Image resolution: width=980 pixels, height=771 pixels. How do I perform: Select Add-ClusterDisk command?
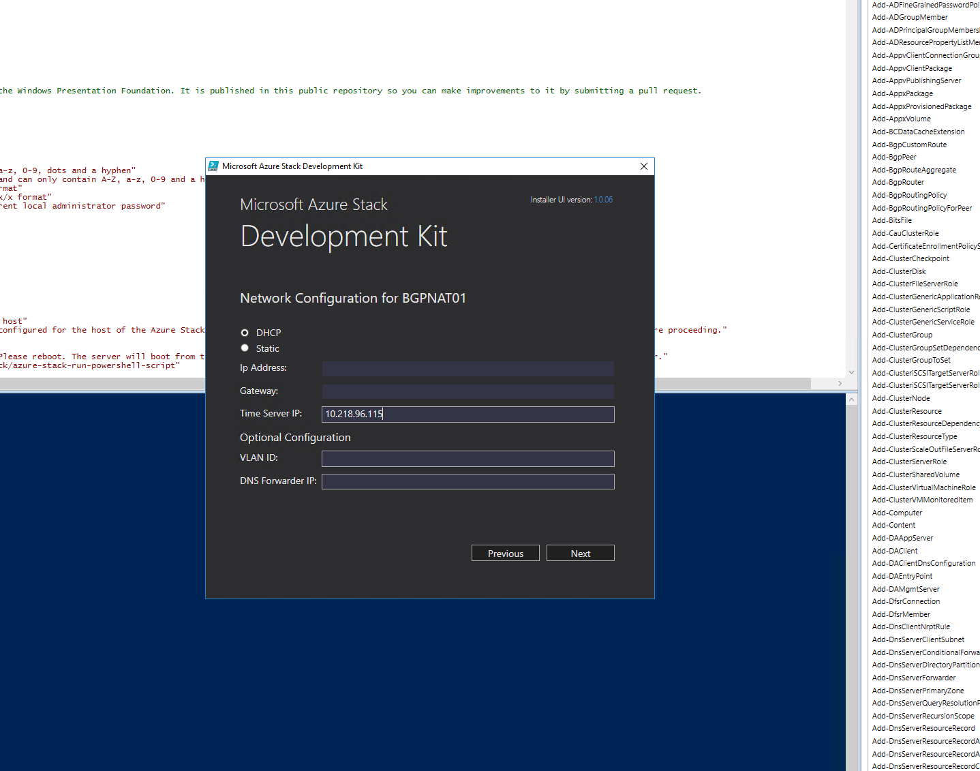[x=899, y=271]
